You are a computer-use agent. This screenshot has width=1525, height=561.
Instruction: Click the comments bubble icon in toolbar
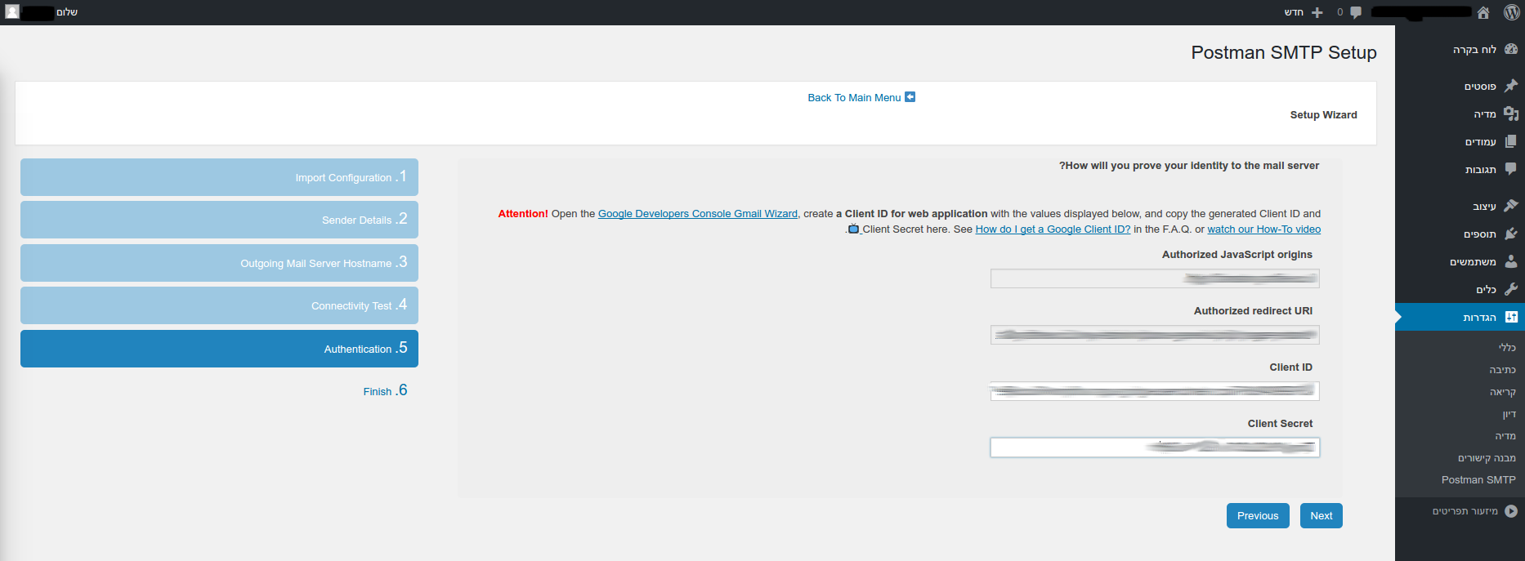click(x=1356, y=12)
